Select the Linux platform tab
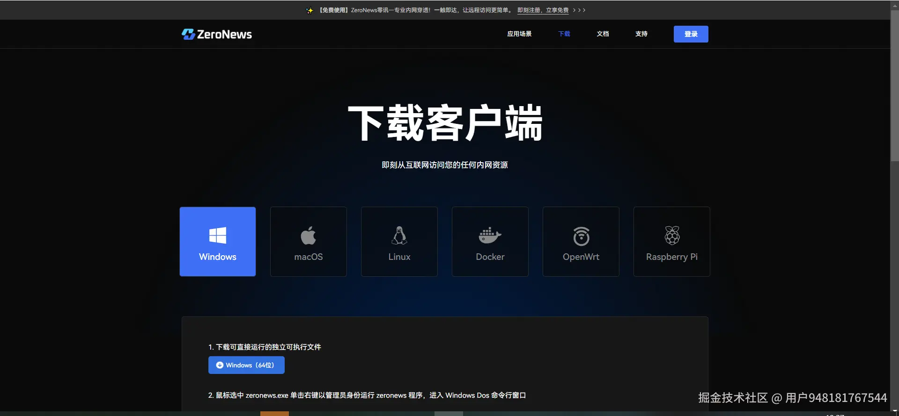The image size is (899, 416). click(399, 242)
